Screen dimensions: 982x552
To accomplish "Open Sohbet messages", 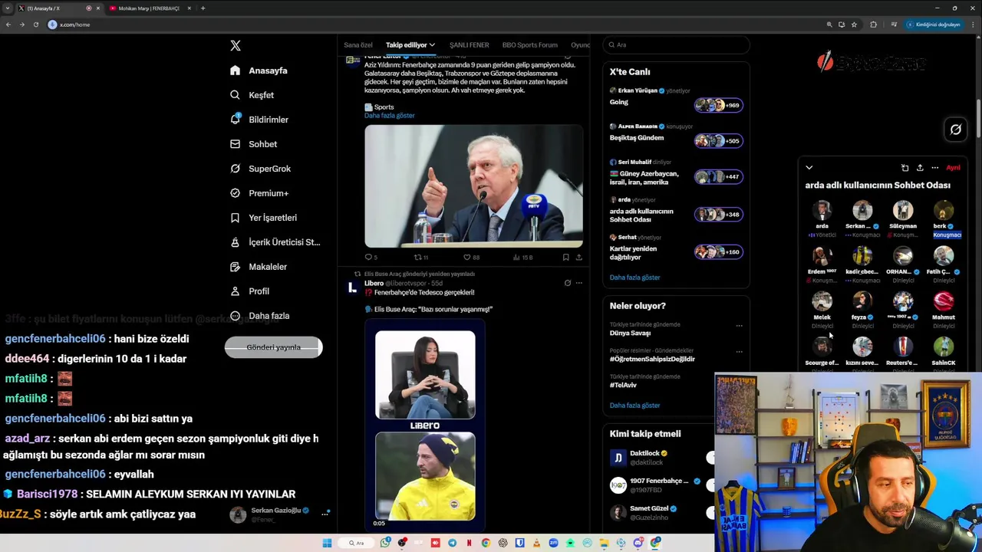I will [x=253, y=144].
